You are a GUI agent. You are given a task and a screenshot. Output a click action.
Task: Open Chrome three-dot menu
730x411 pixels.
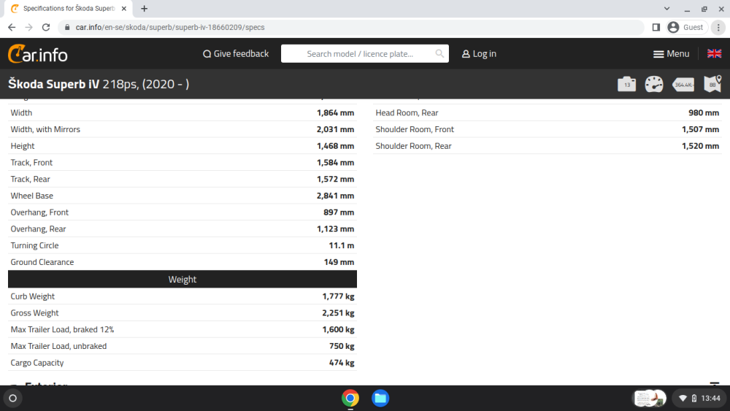pyautogui.click(x=718, y=28)
